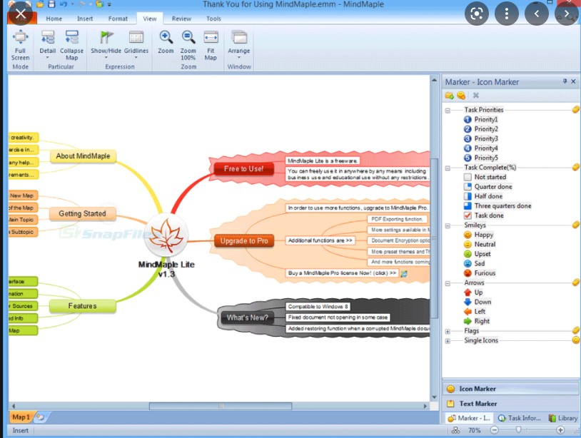Select the Down arrow marker

pyautogui.click(x=468, y=302)
